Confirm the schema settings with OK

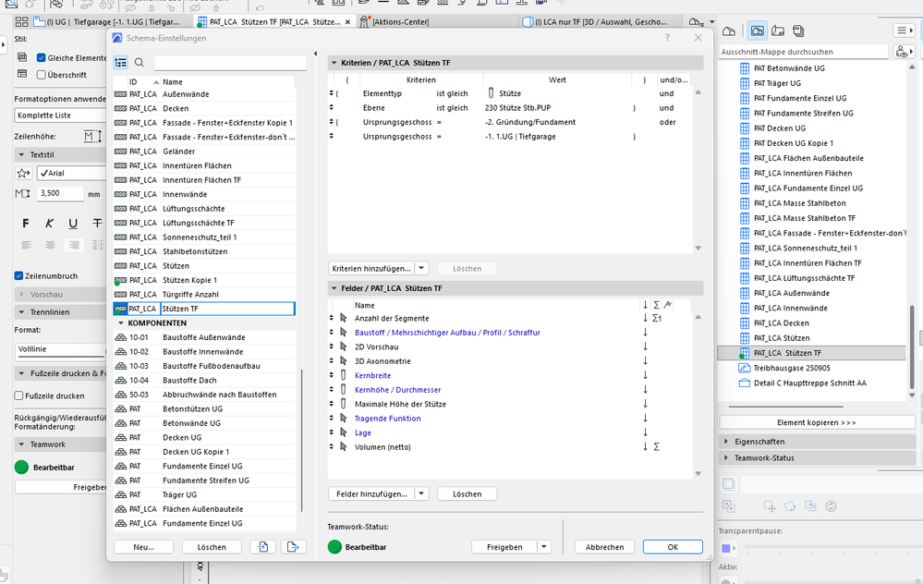pos(673,546)
